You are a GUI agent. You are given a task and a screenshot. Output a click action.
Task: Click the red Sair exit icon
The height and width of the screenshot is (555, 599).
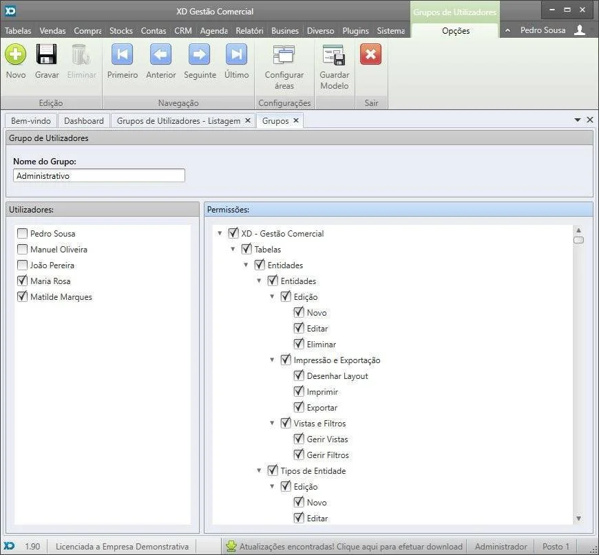tap(370, 54)
